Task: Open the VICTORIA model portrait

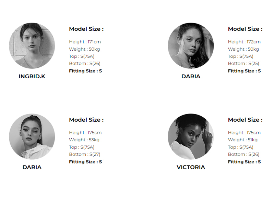Action: pyautogui.click(x=191, y=137)
